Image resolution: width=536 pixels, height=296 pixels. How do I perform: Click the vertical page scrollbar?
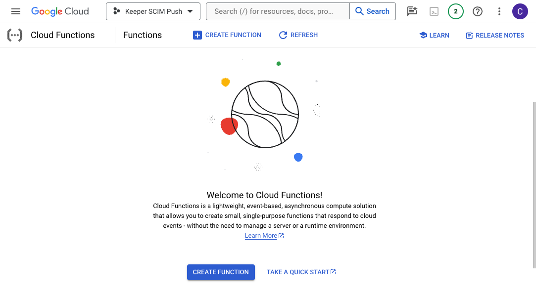coord(534,185)
